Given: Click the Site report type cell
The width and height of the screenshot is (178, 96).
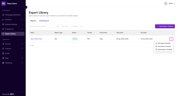Looking at the screenshot, I should pyautogui.click(x=56, y=39).
